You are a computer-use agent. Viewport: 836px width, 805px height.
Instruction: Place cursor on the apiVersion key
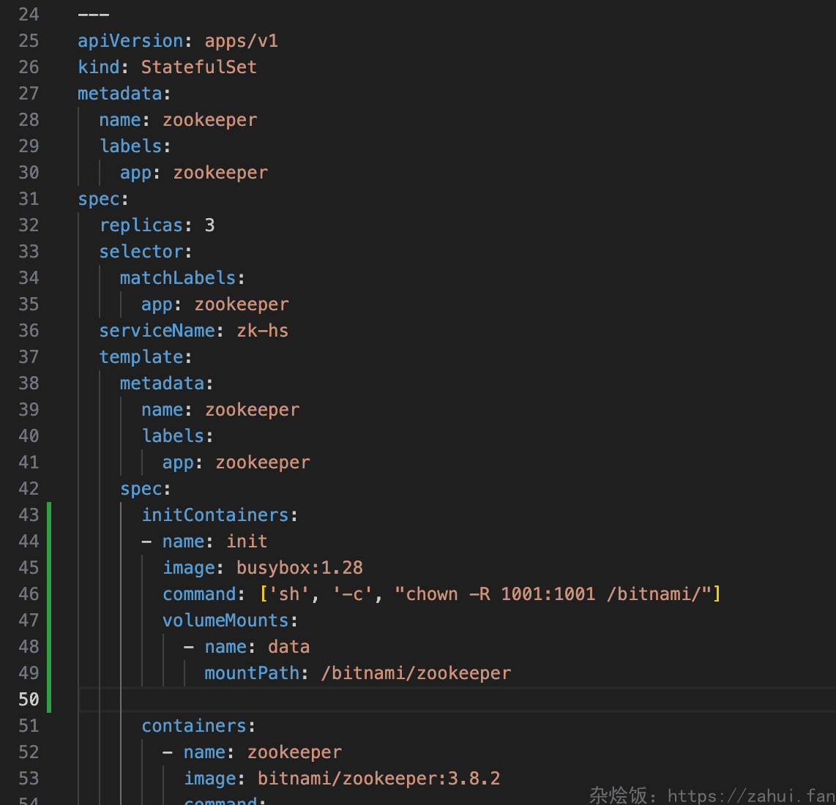[x=130, y=40]
